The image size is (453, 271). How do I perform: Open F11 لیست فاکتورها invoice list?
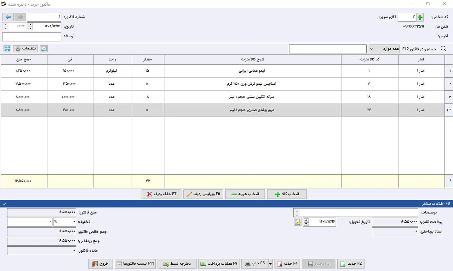135,264
